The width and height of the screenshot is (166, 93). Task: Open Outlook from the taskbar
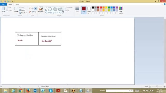36,91
